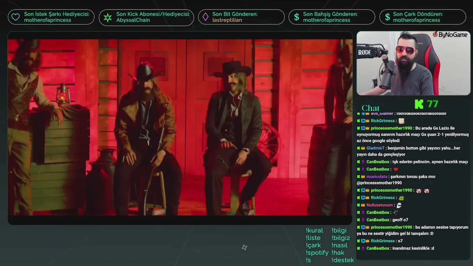The width and height of the screenshot is (473, 266).
Task: Click the !bilgi command
Action: point(339,231)
